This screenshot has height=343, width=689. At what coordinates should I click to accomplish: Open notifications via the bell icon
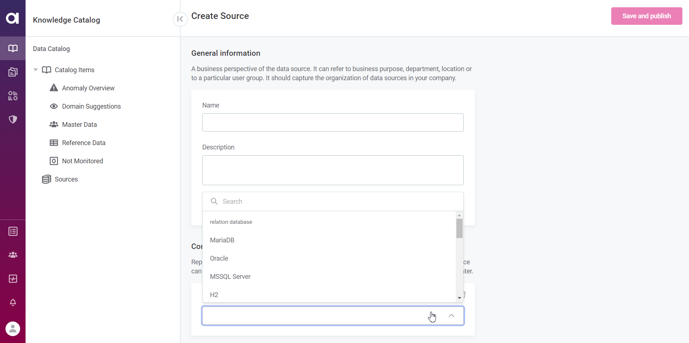(13, 303)
